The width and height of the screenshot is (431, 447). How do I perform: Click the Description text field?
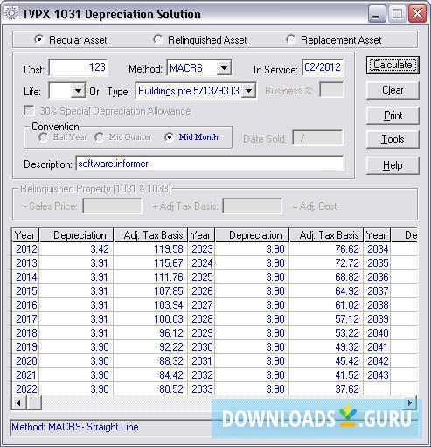pyautogui.click(x=210, y=164)
